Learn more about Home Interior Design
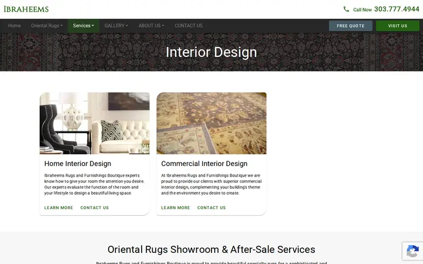 59,208
